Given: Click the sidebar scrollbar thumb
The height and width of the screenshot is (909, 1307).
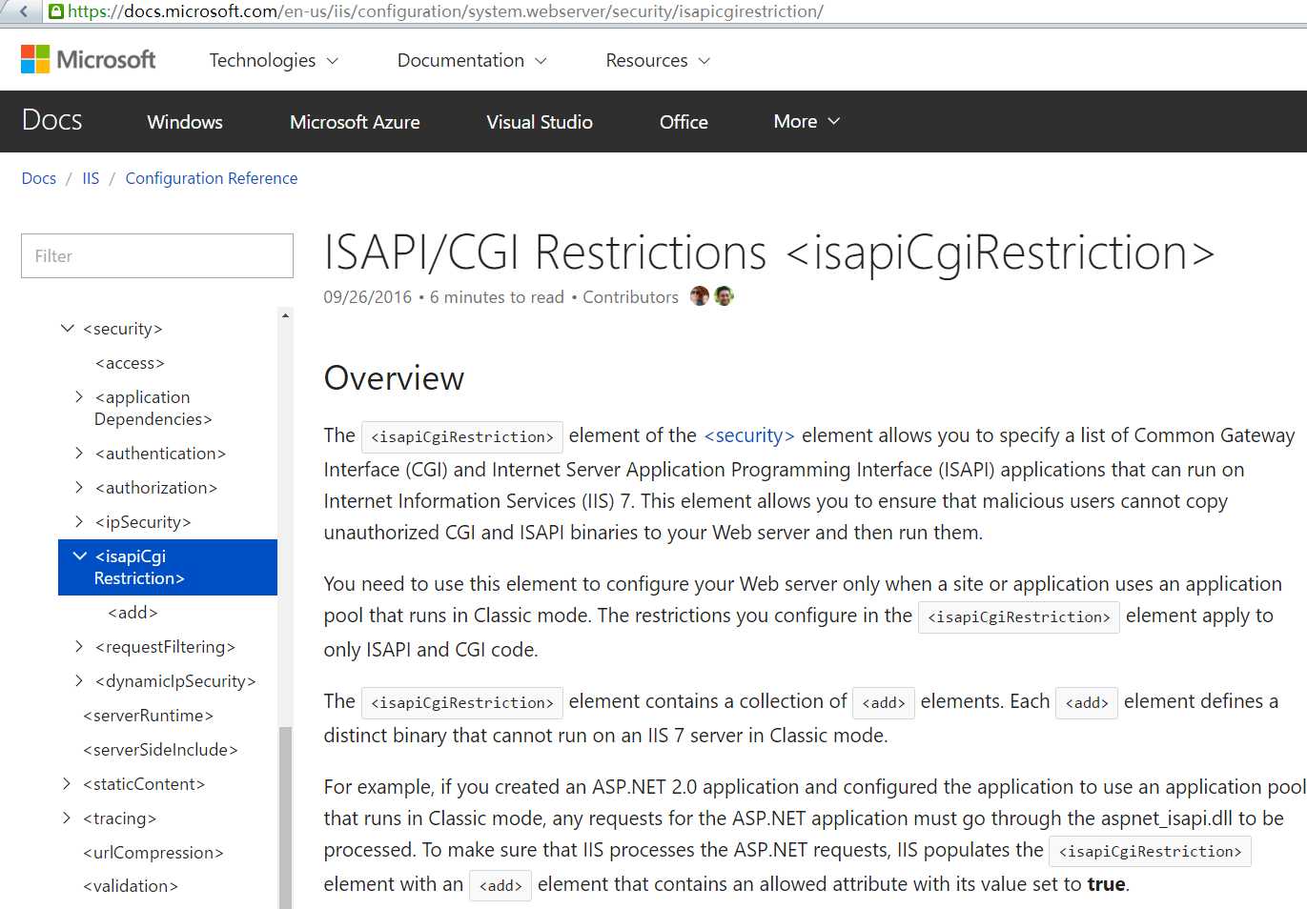Looking at the screenshot, I should click(285, 818).
